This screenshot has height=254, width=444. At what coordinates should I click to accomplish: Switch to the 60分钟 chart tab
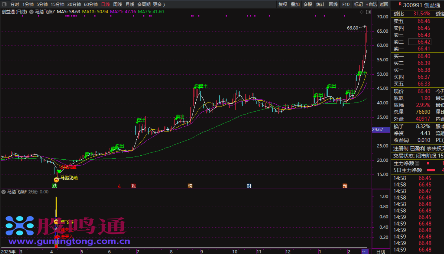pos(91,4)
